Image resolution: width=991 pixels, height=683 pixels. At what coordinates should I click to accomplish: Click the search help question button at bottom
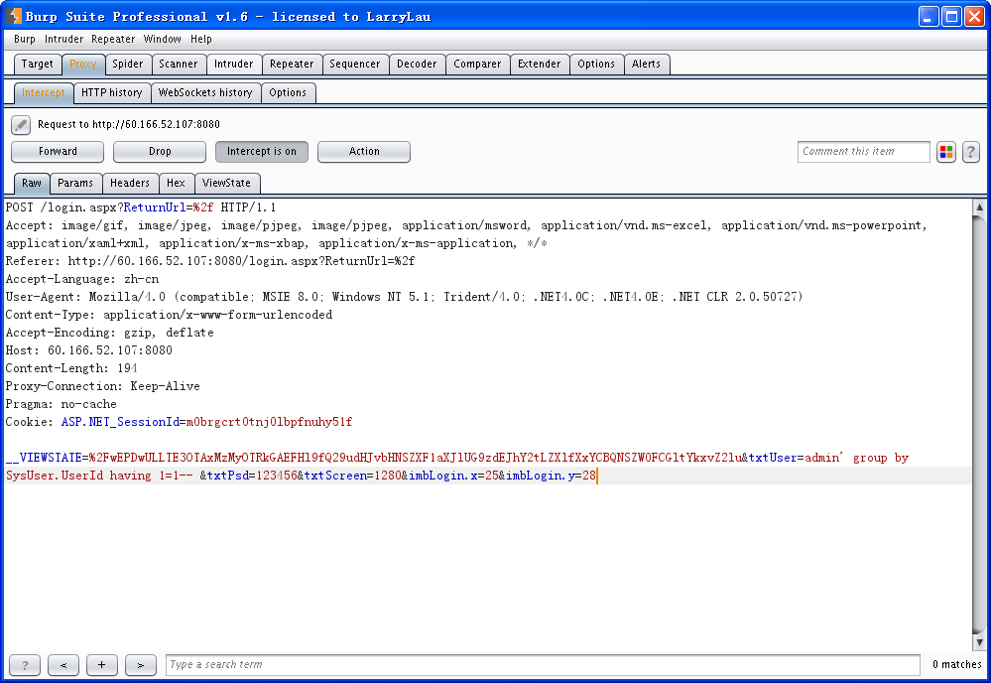[25, 665]
